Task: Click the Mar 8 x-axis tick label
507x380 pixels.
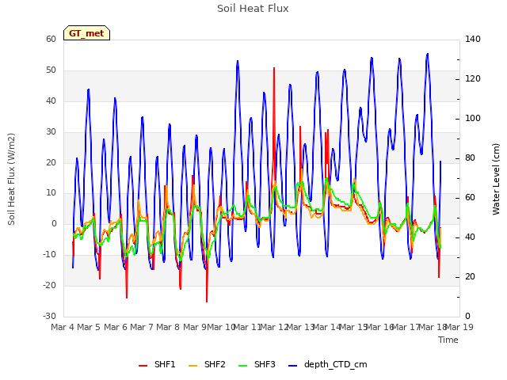Action: tap(168, 327)
